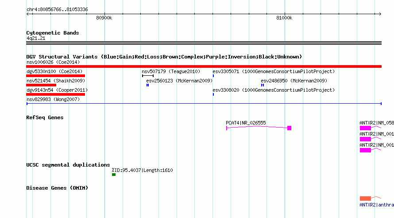Select the long red nsv1006026 loss bar
This screenshot has height=218, width=394.
[204, 66]
